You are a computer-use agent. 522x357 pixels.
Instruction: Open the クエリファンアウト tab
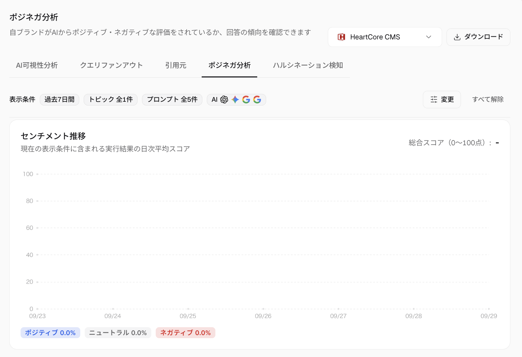tap(111, 65)
